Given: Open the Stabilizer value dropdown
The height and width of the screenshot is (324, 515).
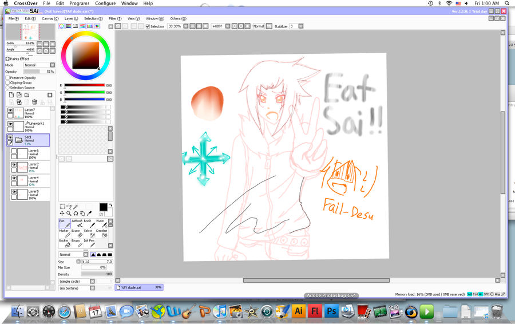Looking at the screenshot, I should pyautogui.click(x=300, y=26).
